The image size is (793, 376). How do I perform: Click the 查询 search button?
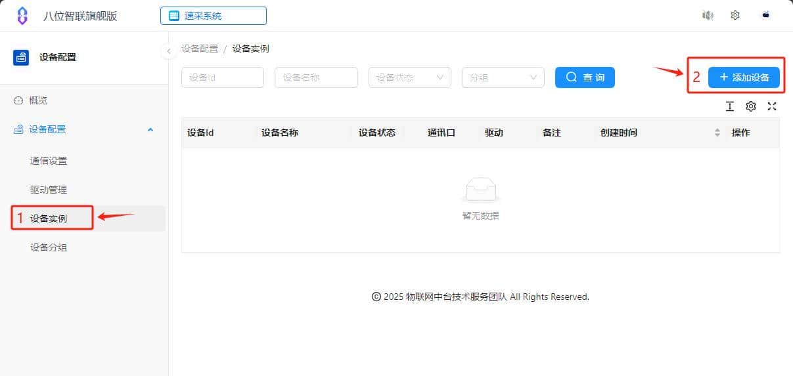[585, 77]
